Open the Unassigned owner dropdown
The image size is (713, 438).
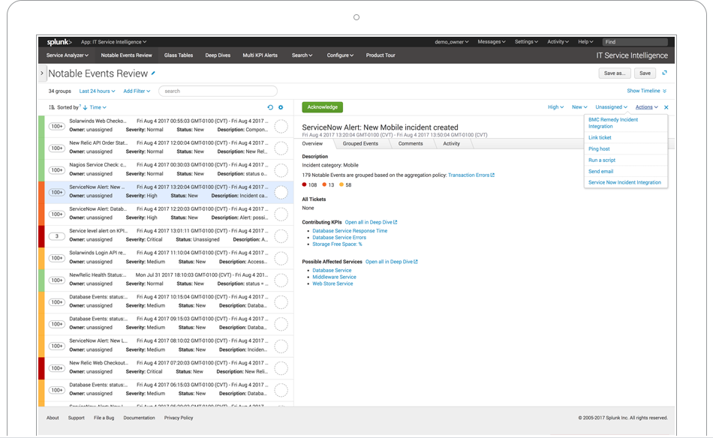[x=611, y=107]
